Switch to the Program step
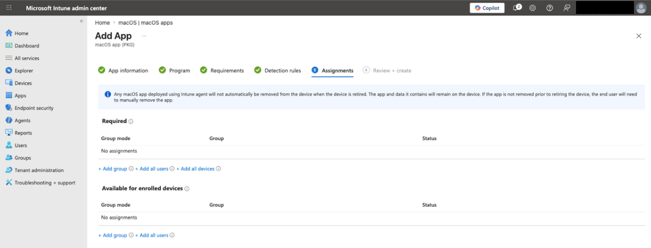651x248 pixels. click(174, 70)
